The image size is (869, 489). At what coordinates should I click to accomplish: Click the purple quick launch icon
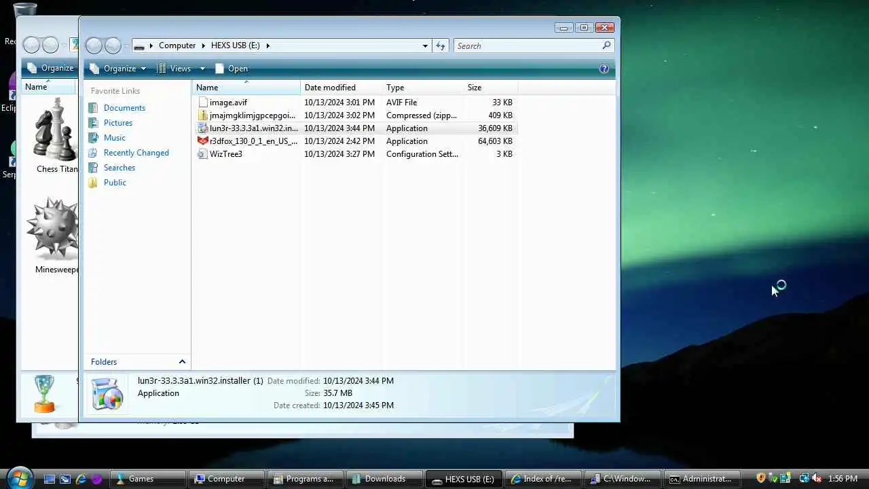(96, 479)
